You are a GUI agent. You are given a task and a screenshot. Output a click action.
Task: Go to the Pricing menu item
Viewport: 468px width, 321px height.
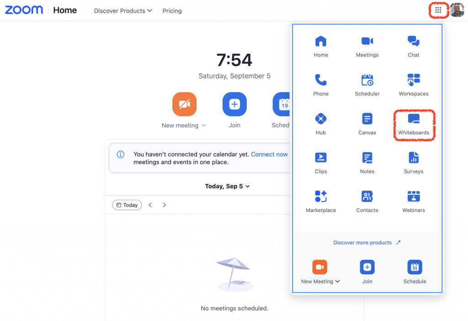click(x=172, y=11)
